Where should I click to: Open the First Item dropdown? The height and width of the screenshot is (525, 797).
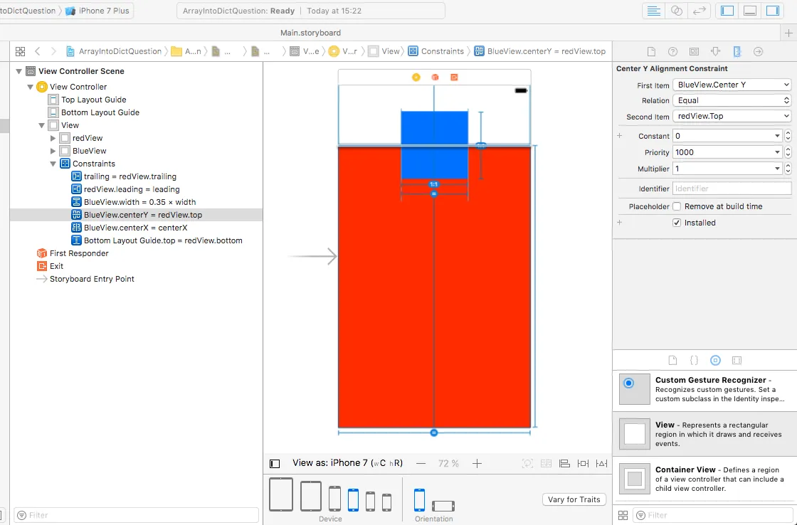coord(732,85)
